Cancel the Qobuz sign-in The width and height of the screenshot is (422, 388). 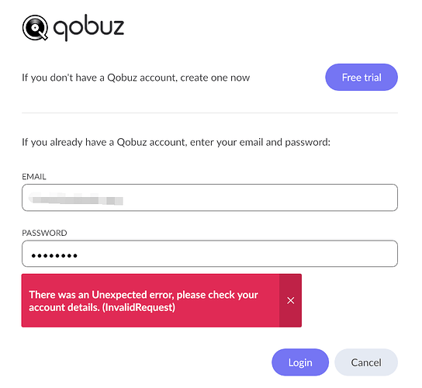366,362
